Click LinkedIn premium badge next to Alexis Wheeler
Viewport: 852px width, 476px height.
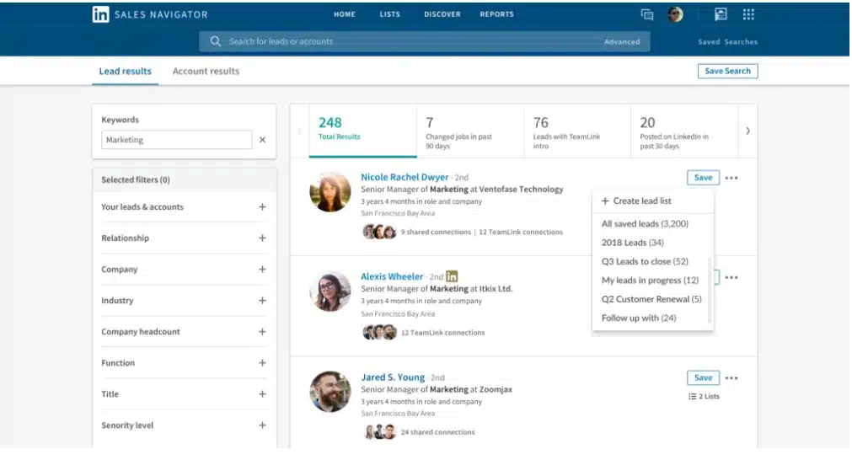[x=452, y=276]
